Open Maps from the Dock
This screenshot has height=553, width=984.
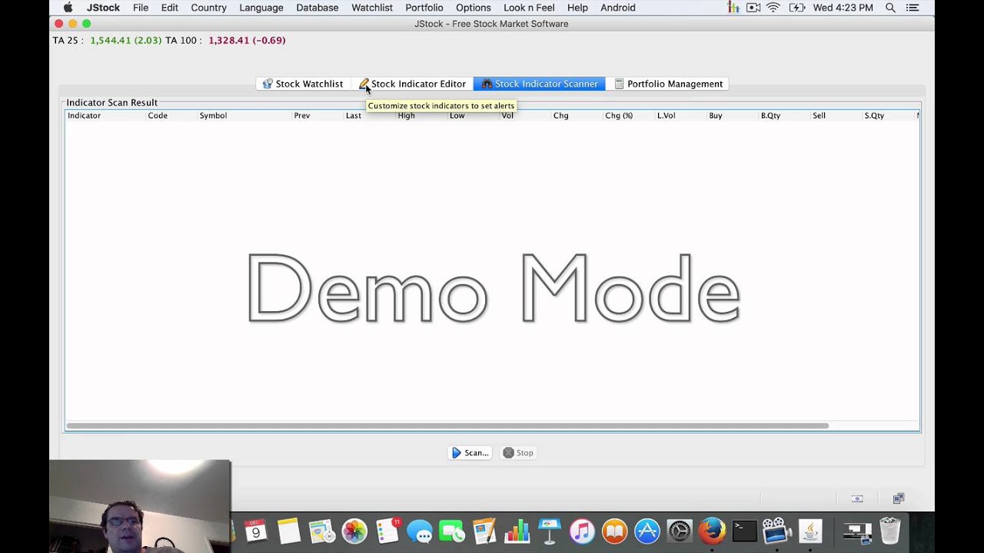[321, 531]
